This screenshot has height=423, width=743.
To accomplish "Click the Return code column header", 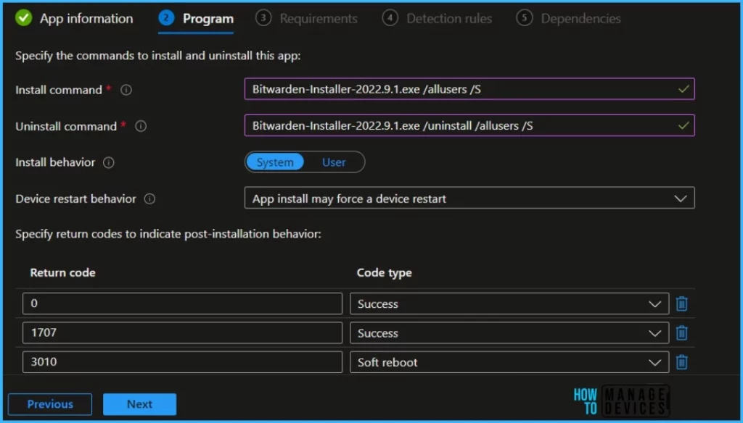I will (x=62, y=272).
